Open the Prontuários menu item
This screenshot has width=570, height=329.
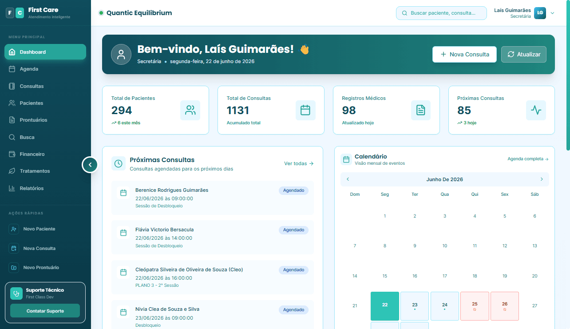point(45,120)
